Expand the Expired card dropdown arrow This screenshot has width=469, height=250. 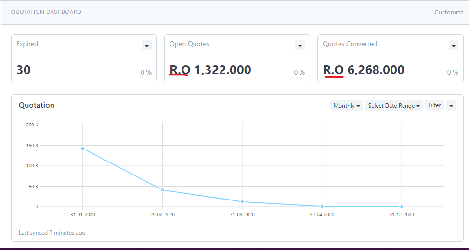(147, 45)
